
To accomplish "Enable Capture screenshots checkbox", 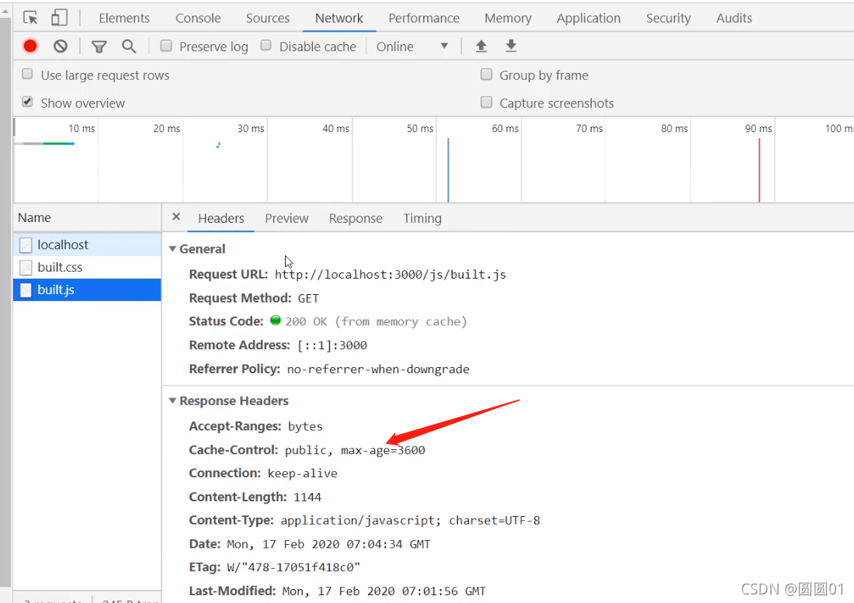I will point(486,102).
